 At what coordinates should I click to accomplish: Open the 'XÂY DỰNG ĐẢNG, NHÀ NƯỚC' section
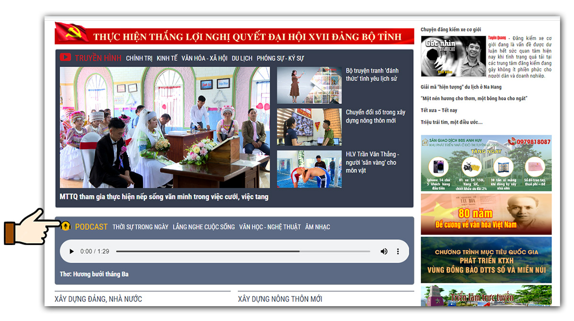99,299
